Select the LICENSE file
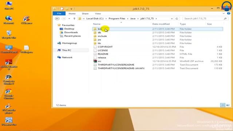The height and width of the screenshot is (131, 233). click(x=158, y=50)
